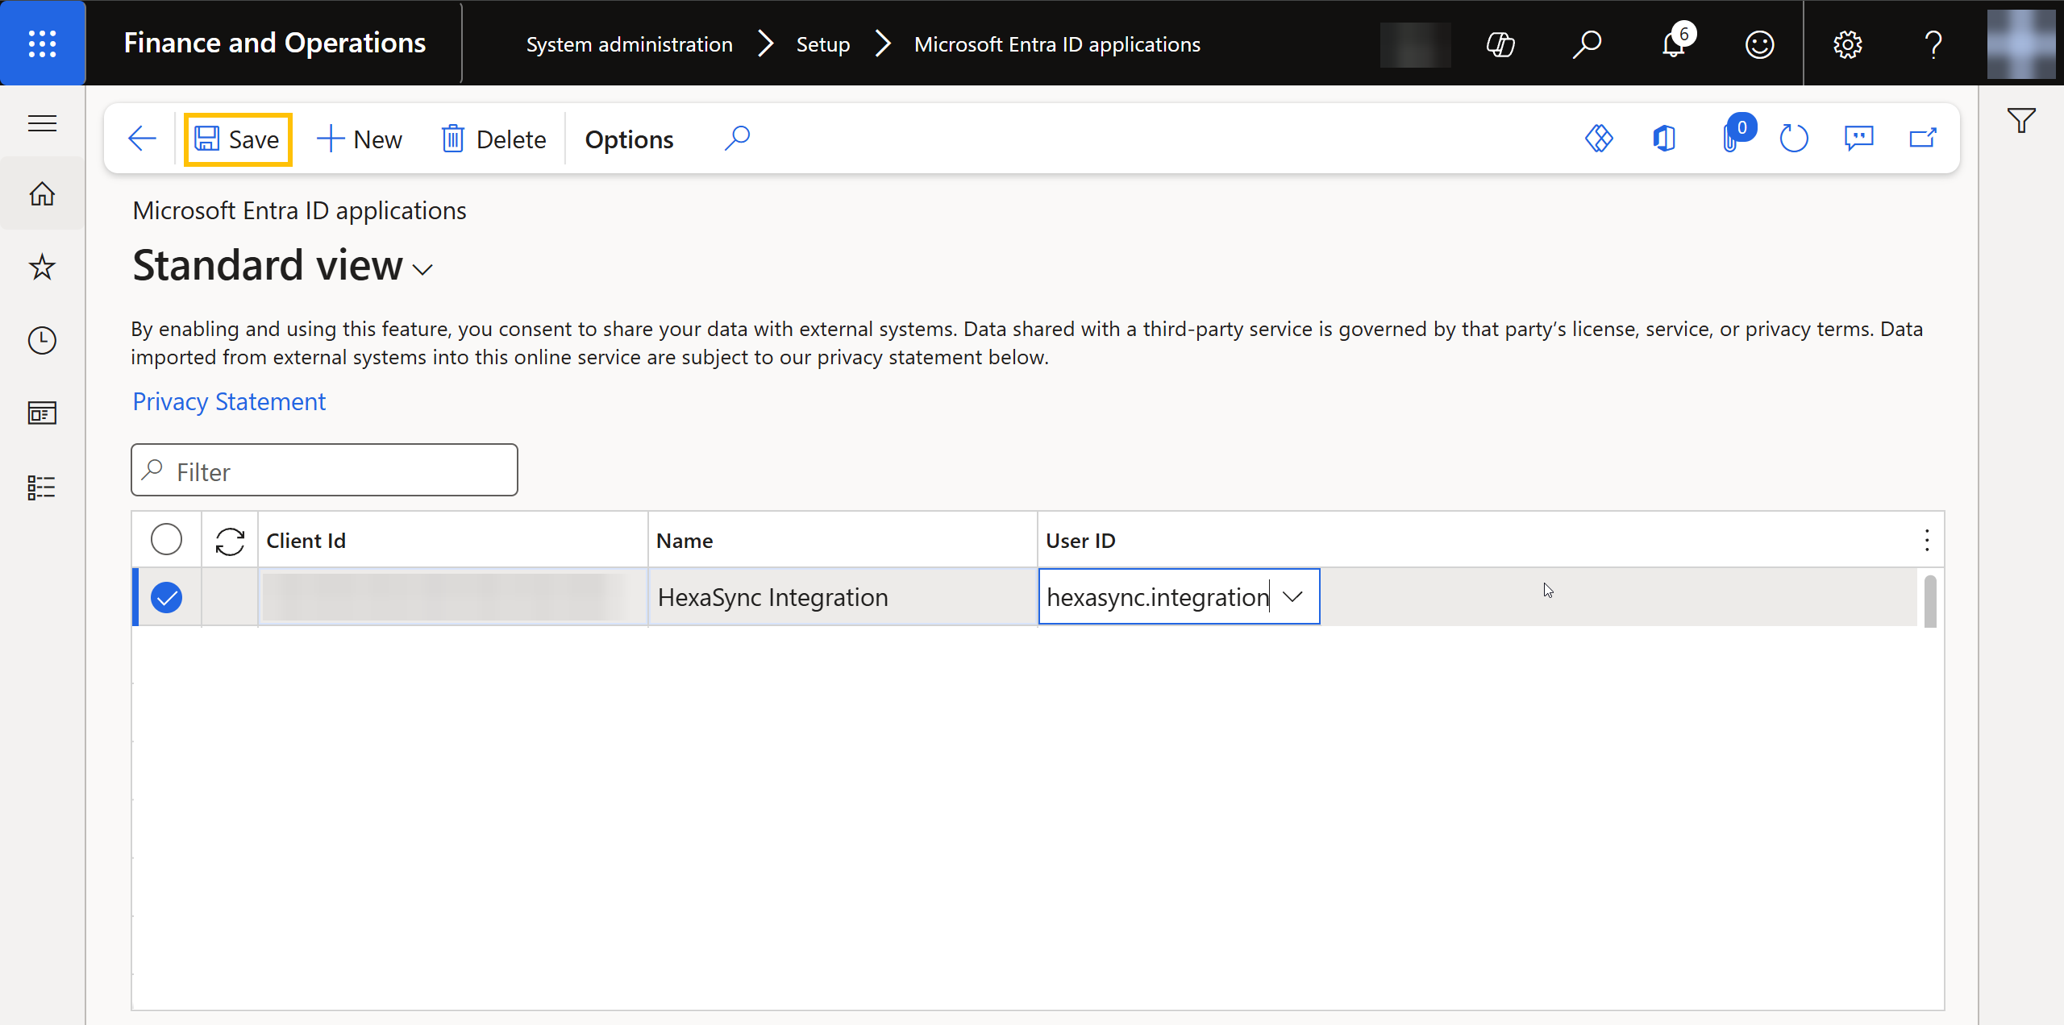Screen dimensions: 2064x1025
Task: Open the Privacy Statement link
Action: pos(229,401)
